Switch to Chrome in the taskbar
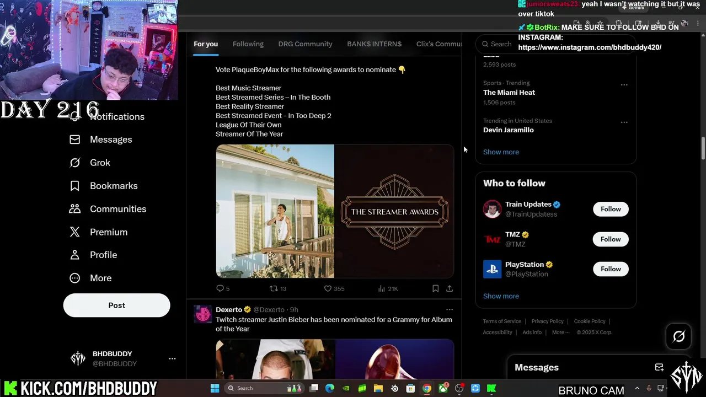This screenshot has width=706, height=397. tap(427, 388)
